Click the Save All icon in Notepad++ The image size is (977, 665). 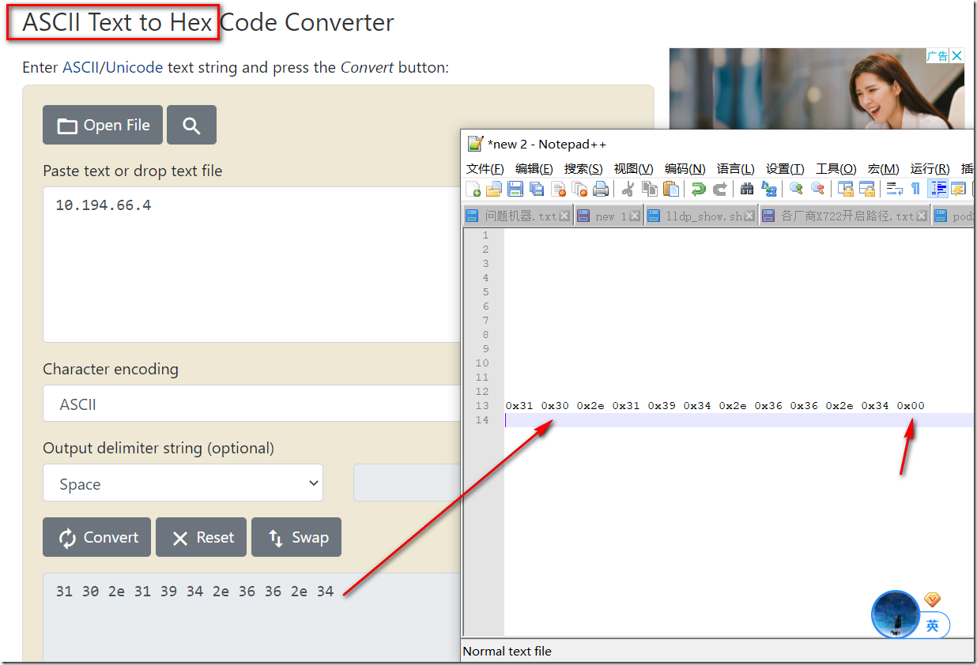coord(537,189)
